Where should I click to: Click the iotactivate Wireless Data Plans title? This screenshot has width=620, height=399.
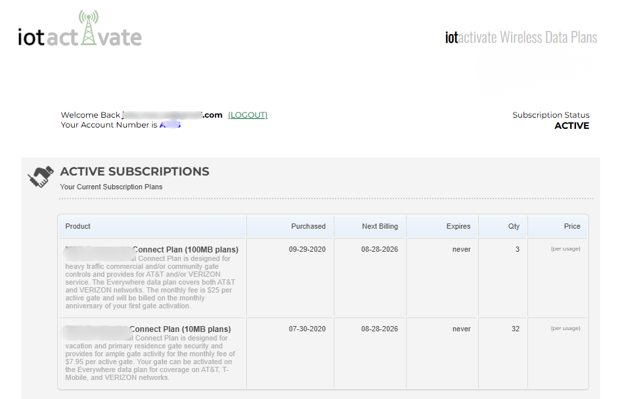521,37
